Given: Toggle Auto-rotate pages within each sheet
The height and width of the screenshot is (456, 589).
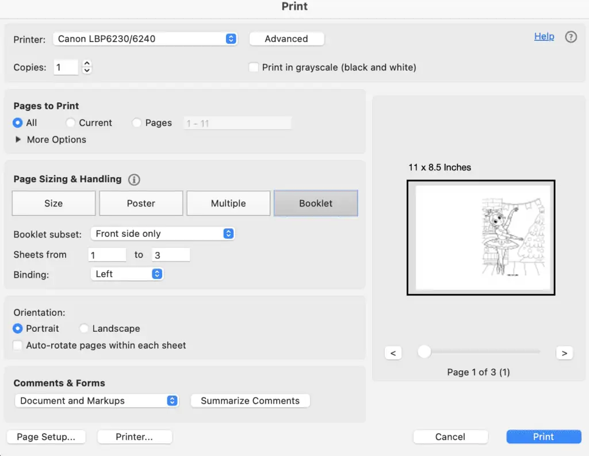Looking at the screenshot, I should [x=18, y=345].
